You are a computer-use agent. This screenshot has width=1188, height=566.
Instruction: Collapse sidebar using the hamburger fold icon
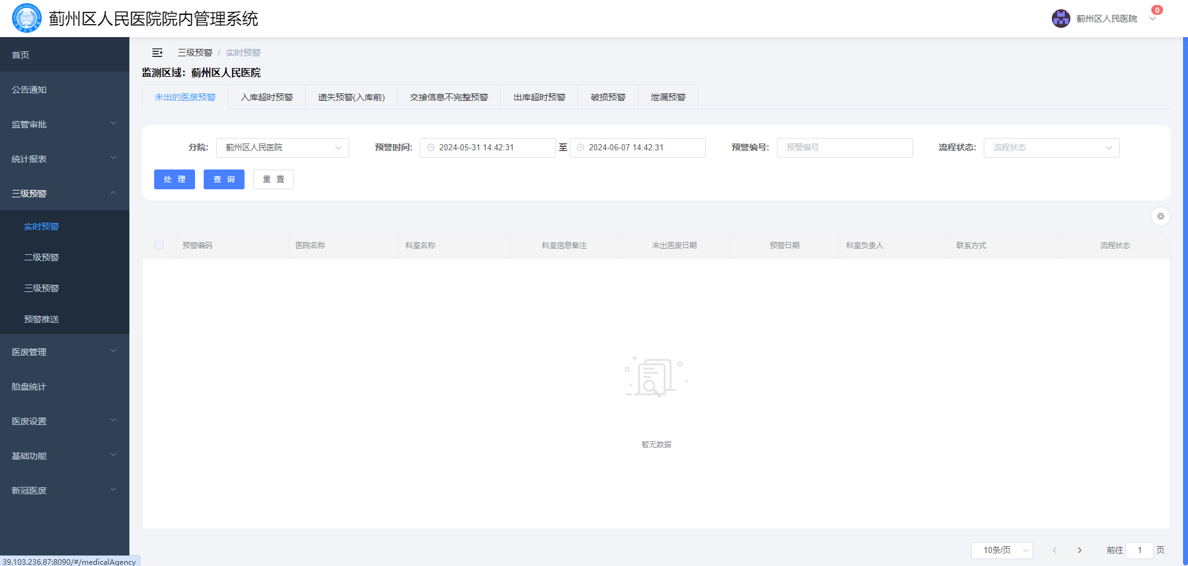click(x=157, y=53)
